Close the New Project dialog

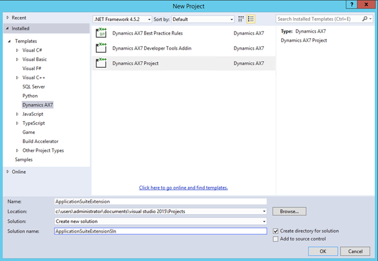pos(366,4)
